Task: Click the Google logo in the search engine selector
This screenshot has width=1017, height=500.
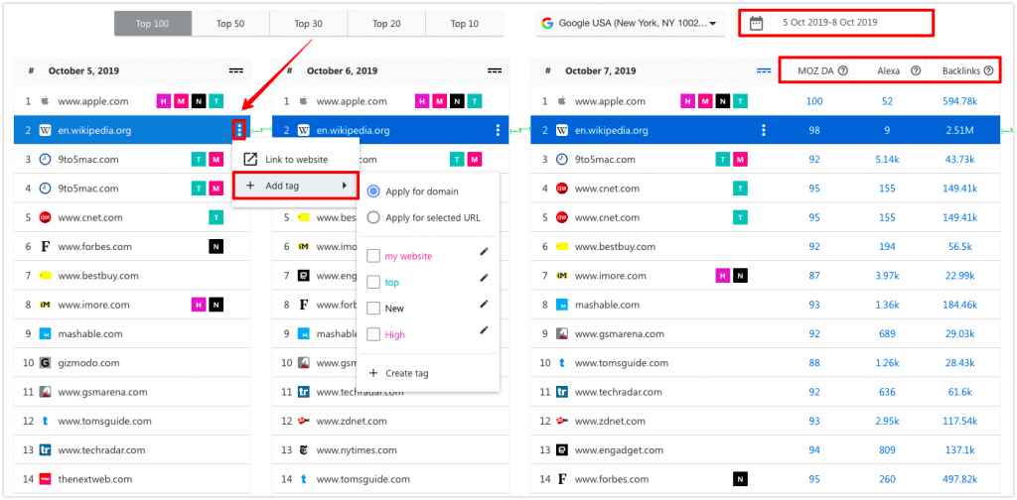Action: pyautogui.click(x=547, y=24)
